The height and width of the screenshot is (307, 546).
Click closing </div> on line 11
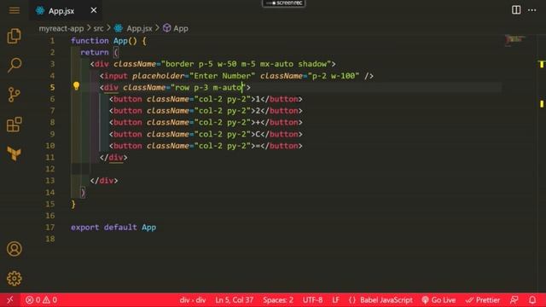(x=113, y=157)
